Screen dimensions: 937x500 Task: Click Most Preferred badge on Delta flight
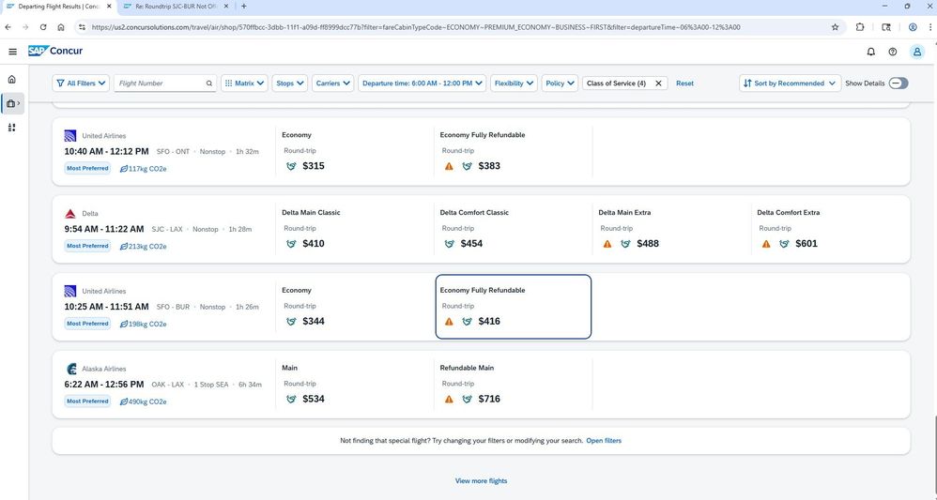pyautogui.click(x=87, y=246)
